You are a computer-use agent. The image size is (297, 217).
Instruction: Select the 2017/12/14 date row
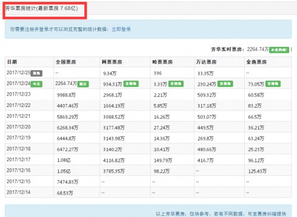click(x=148, y=192)
